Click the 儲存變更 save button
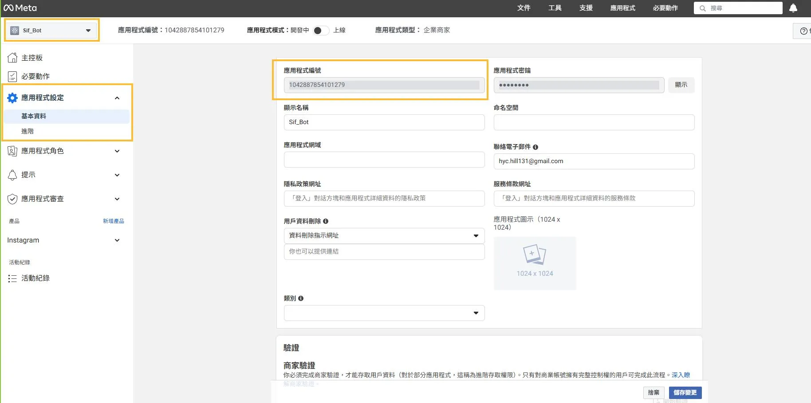811x403 pixels. click(685, 392)
